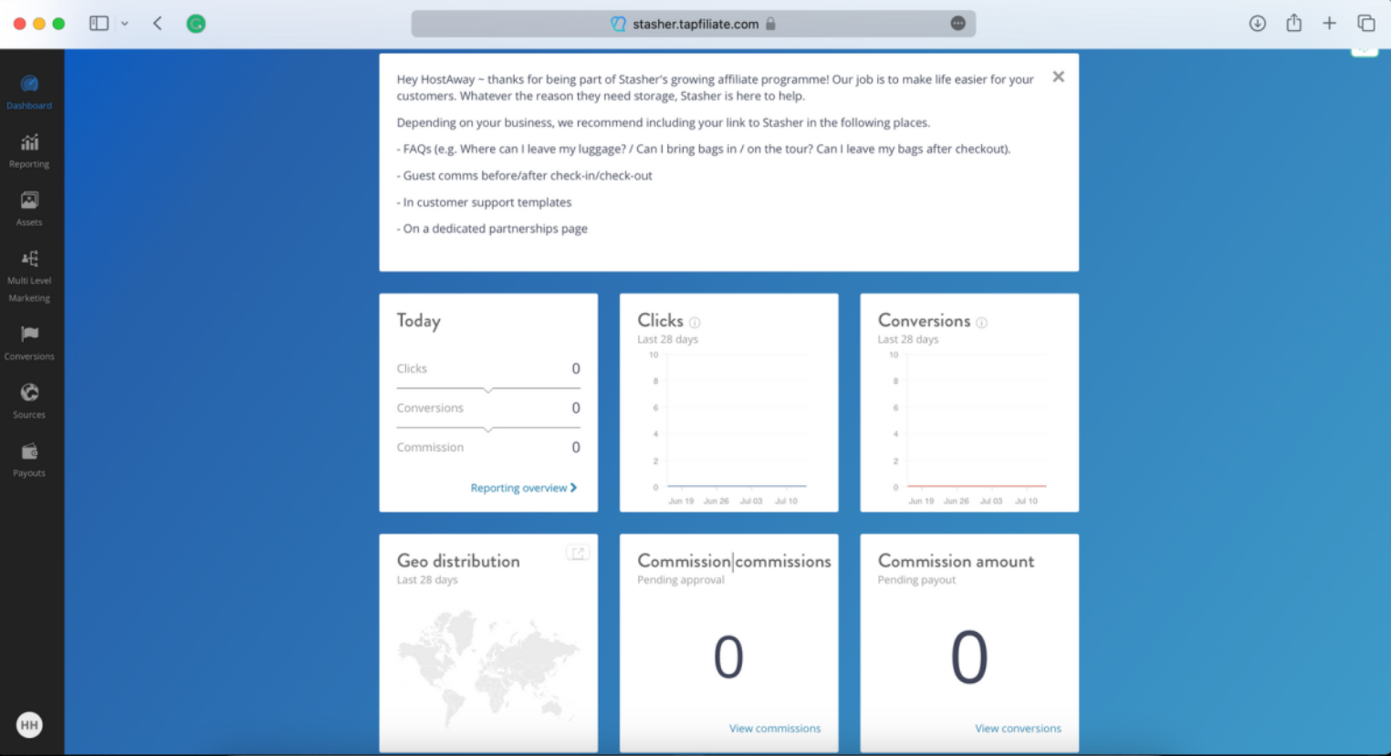Click the "Commission" row in the Today card
1391x756 pixels.
[488, 447]
